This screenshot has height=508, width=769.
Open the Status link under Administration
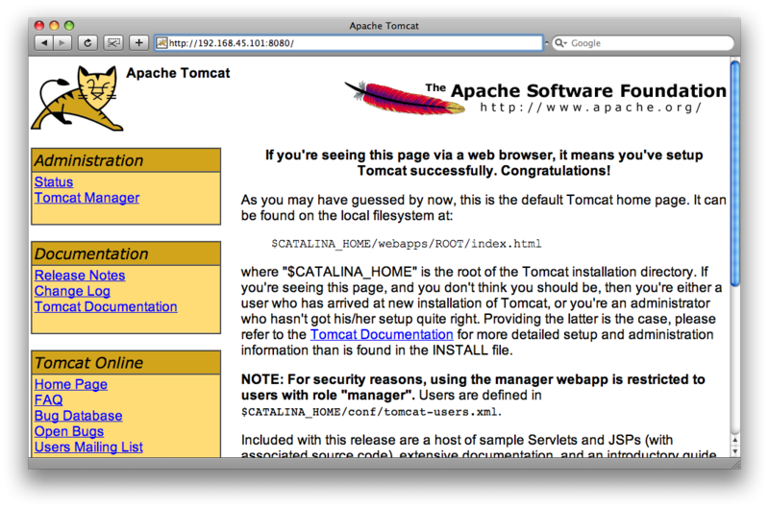[x=54, y=181]
